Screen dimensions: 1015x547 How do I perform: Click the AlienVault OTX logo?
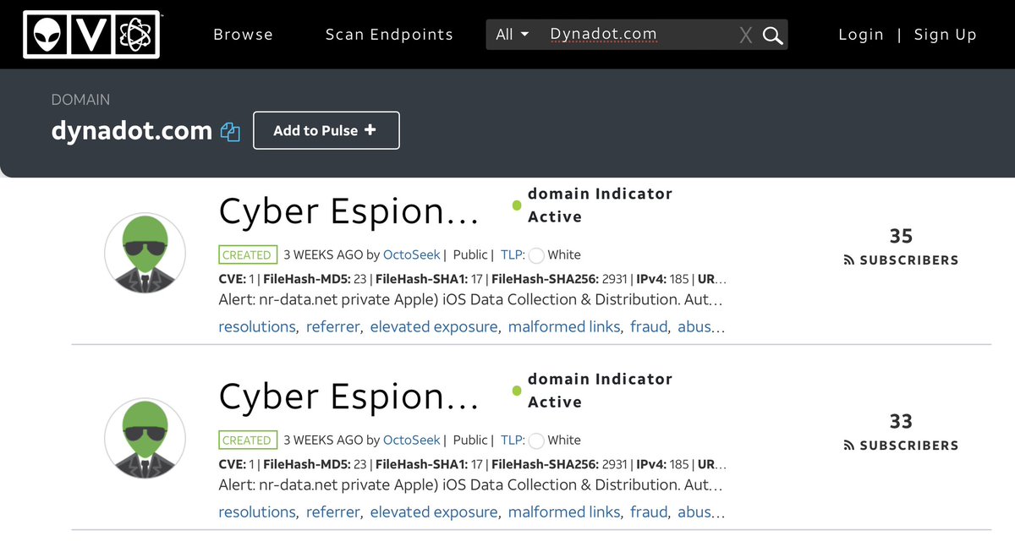pos(91,34)
